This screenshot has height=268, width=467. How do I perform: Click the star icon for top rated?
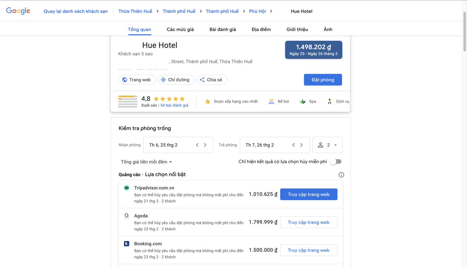208,101
